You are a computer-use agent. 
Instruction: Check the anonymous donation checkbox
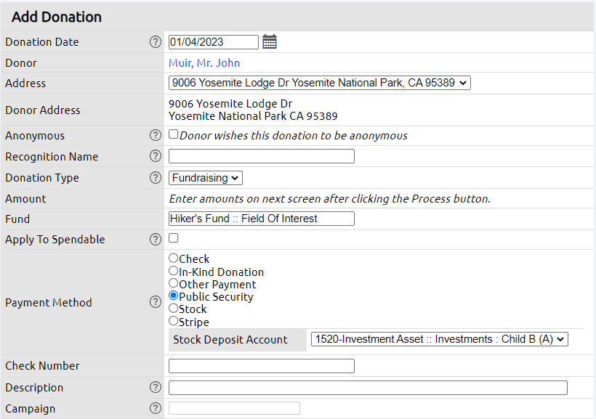[x=173, y=134]
